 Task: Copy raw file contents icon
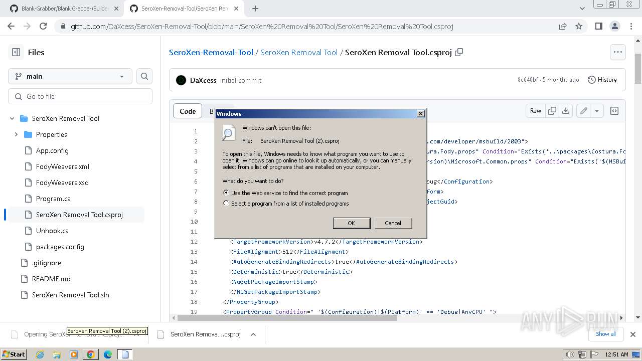552,111
